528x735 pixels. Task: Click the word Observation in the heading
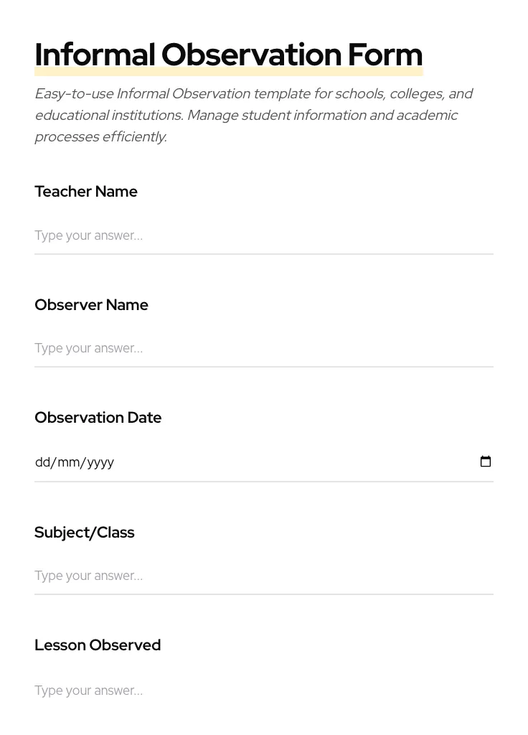point(251,55)
